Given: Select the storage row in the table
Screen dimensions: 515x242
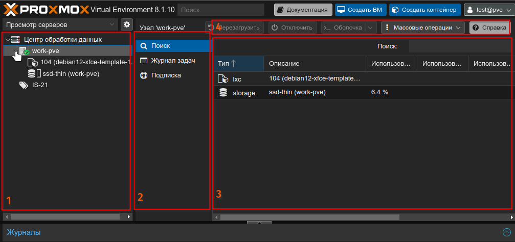Looking at the screenshot, I should (x=363, y=93).
